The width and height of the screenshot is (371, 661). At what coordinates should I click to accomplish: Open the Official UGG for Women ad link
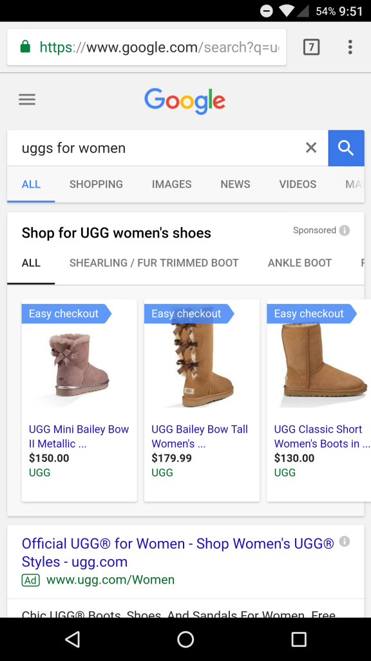pos(178,553)
